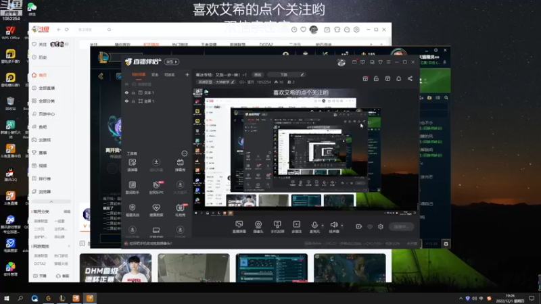Open 首页 home in Douyu sidebar
The image size is (541, 304).
click(39, 75)
